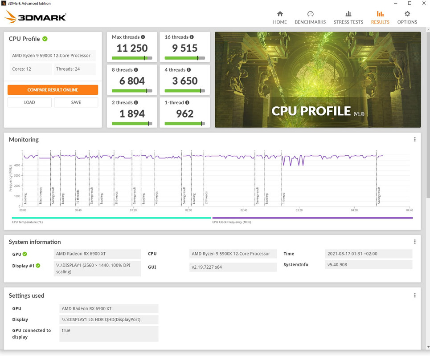The image size is (430, 356).
Task: Click the 2 threads marker in chart
Action: coord(206,198)
